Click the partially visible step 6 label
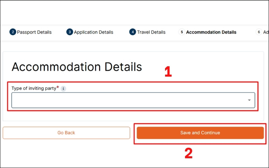The height and width of the screenshot is (168, 269). pos(266,32)
